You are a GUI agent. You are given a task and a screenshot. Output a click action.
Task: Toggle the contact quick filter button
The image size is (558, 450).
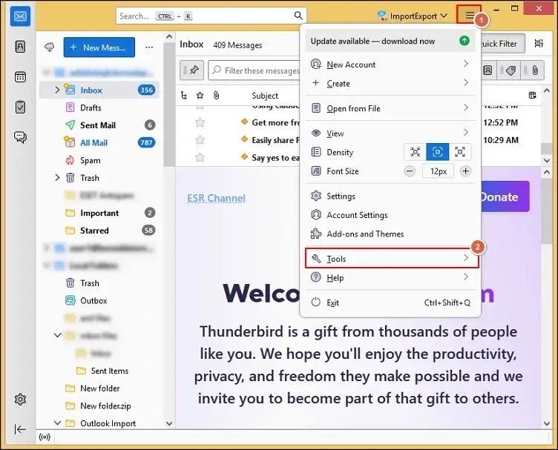488,70
